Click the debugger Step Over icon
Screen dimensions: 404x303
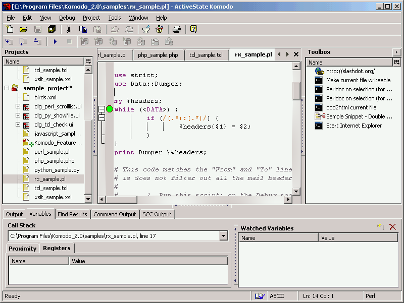(x=23, y=41)
